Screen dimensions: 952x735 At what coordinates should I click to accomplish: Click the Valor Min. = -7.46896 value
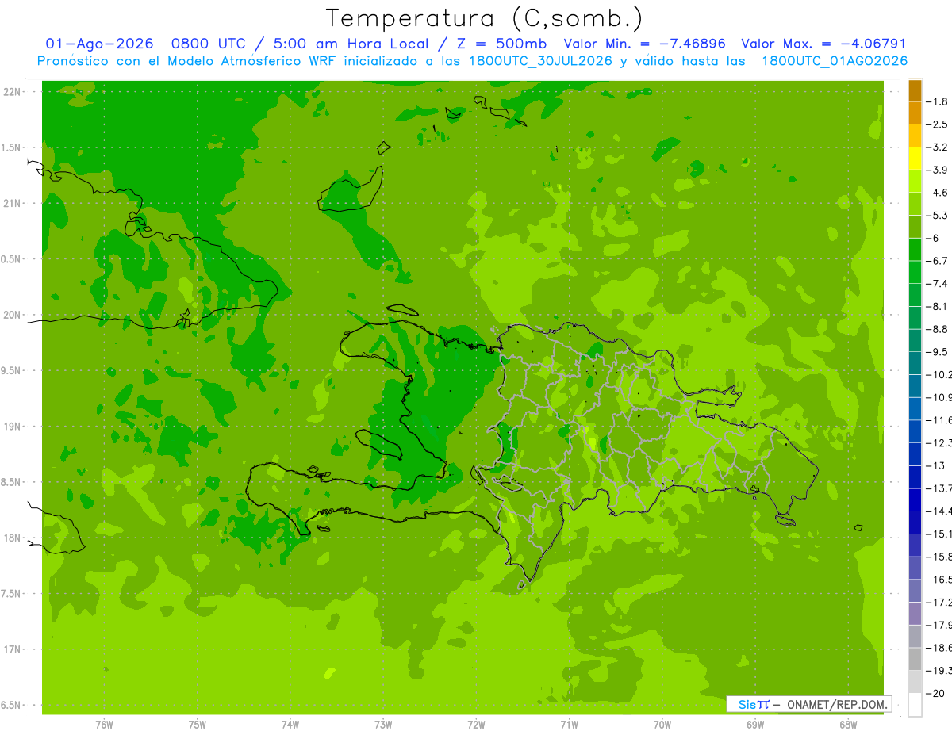(x=645, y=44)
